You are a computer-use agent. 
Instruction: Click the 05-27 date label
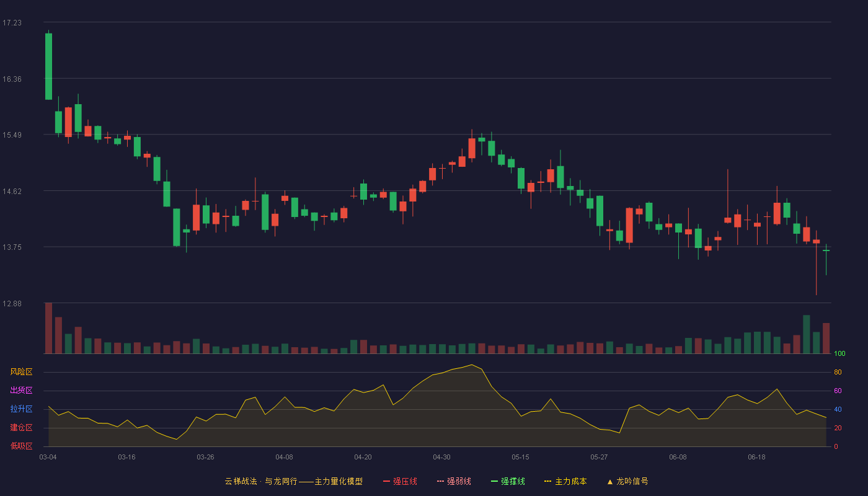599,457
